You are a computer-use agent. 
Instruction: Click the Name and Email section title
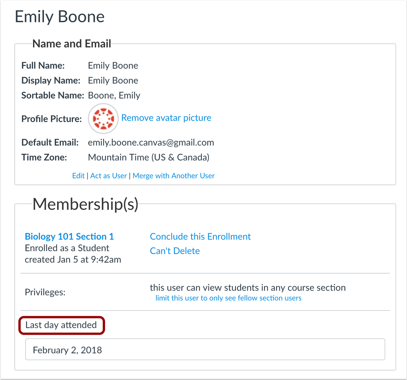pyautogui.click(x=72, y=44)
